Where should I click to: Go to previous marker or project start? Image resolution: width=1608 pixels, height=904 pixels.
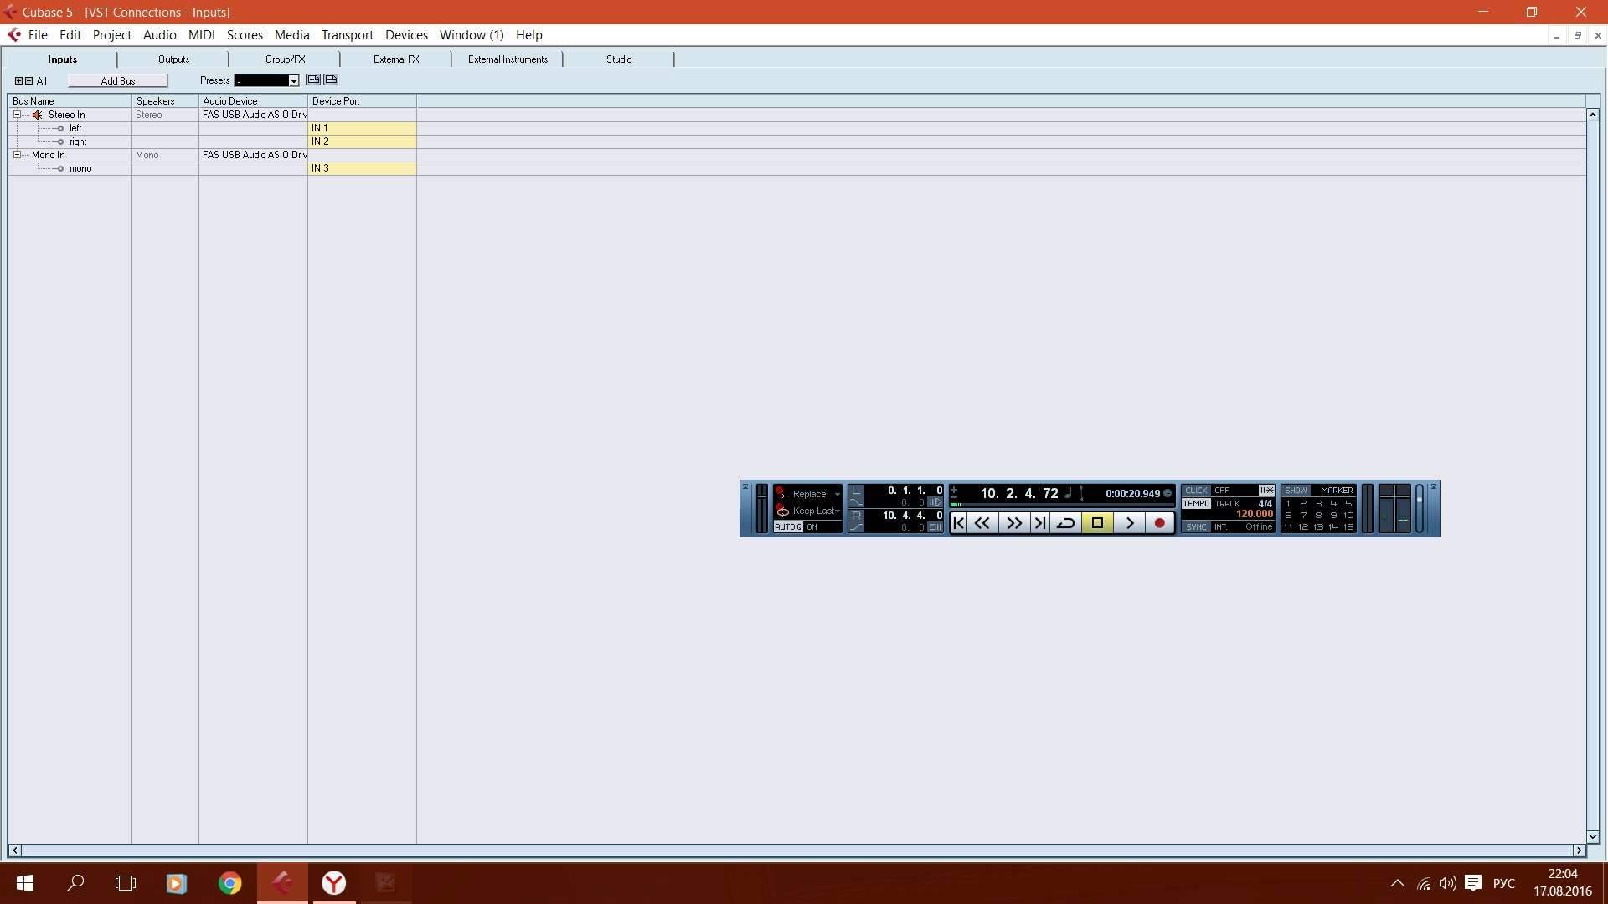pyautogui.click(x=959, y=523)
